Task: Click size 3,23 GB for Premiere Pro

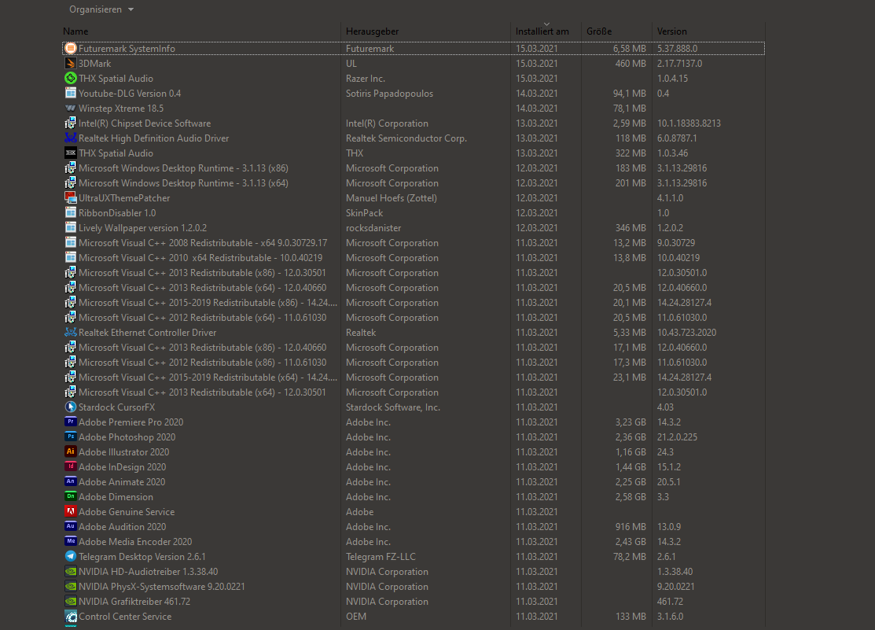Action: point(631,422)
